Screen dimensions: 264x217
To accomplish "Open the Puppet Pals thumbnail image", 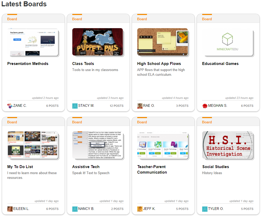I will (98, 42).
